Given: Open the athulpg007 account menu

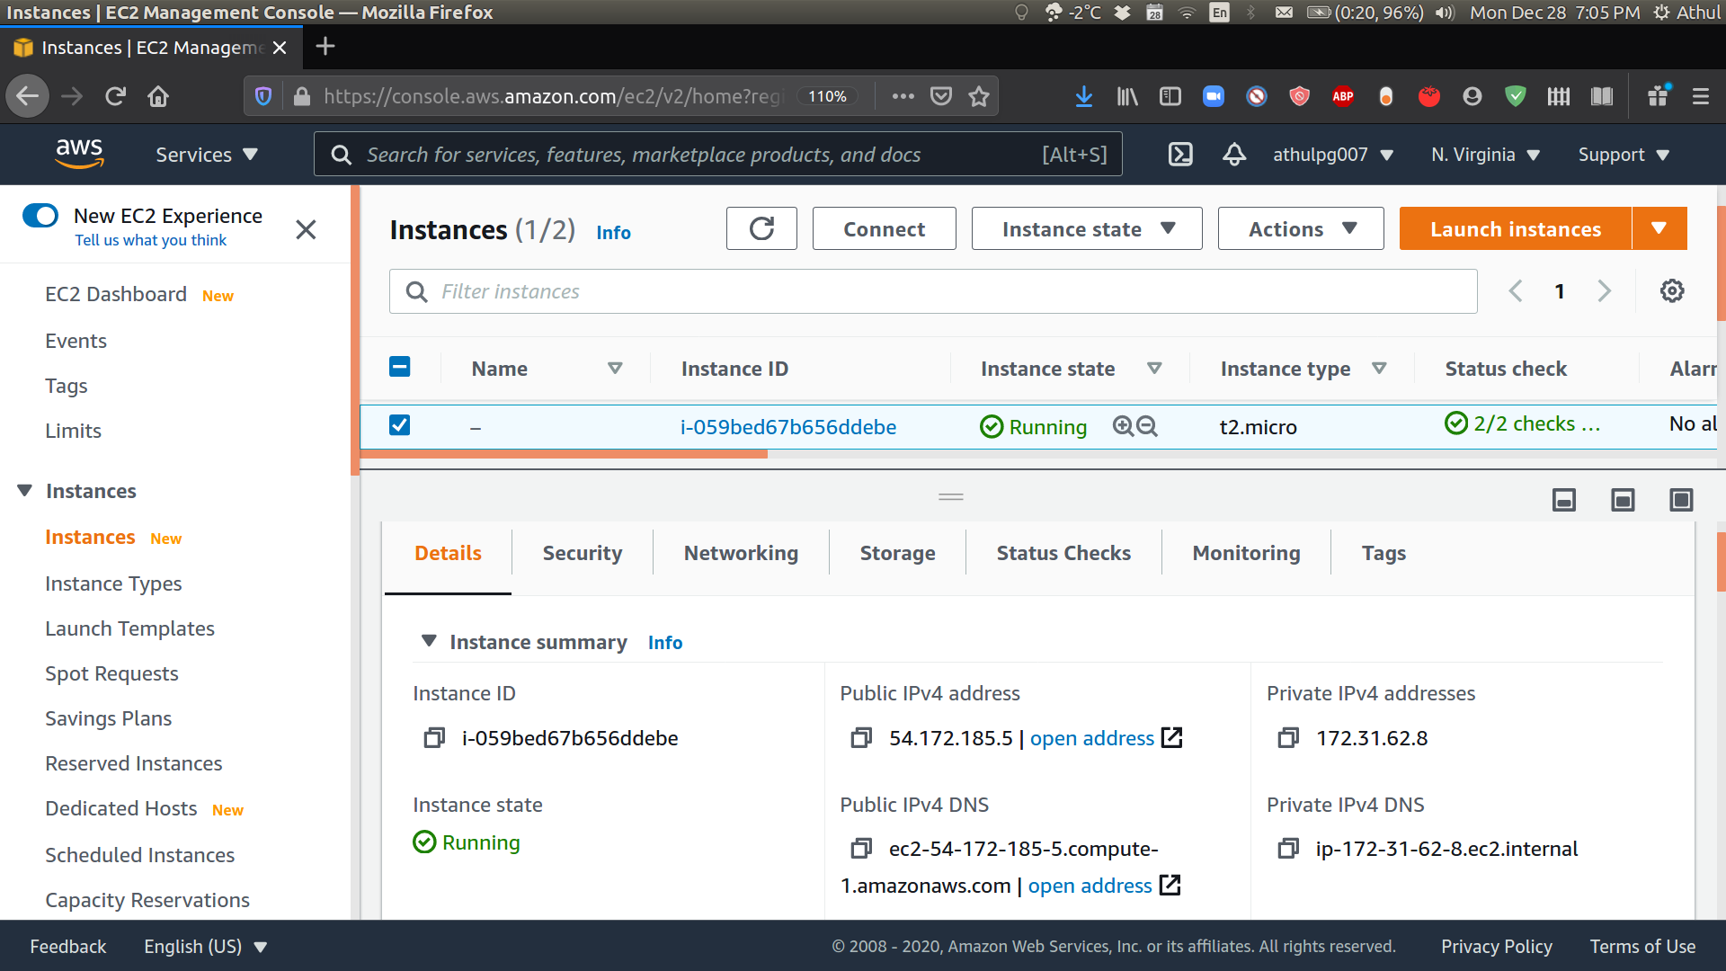Looking at the screenshot, I should [1333, 155].
